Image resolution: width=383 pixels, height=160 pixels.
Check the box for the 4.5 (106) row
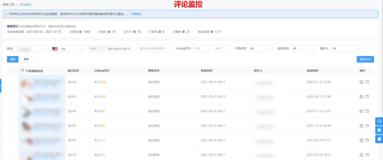coord(13,82)
